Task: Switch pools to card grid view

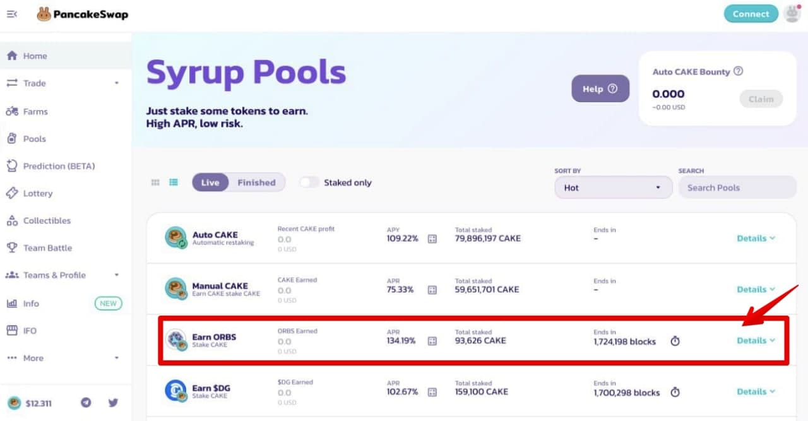Action: [155, 182]
